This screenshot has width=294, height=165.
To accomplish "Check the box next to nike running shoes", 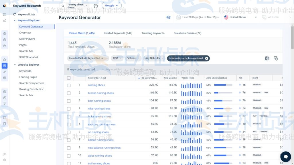I will point(69,109).
